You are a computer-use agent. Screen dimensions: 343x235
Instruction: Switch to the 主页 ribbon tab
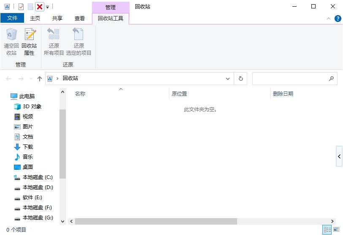click(35, 19)
